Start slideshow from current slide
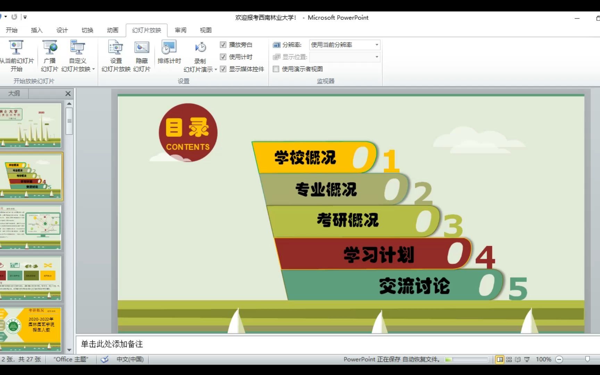The image size is (600, 375). coord(16,56)
